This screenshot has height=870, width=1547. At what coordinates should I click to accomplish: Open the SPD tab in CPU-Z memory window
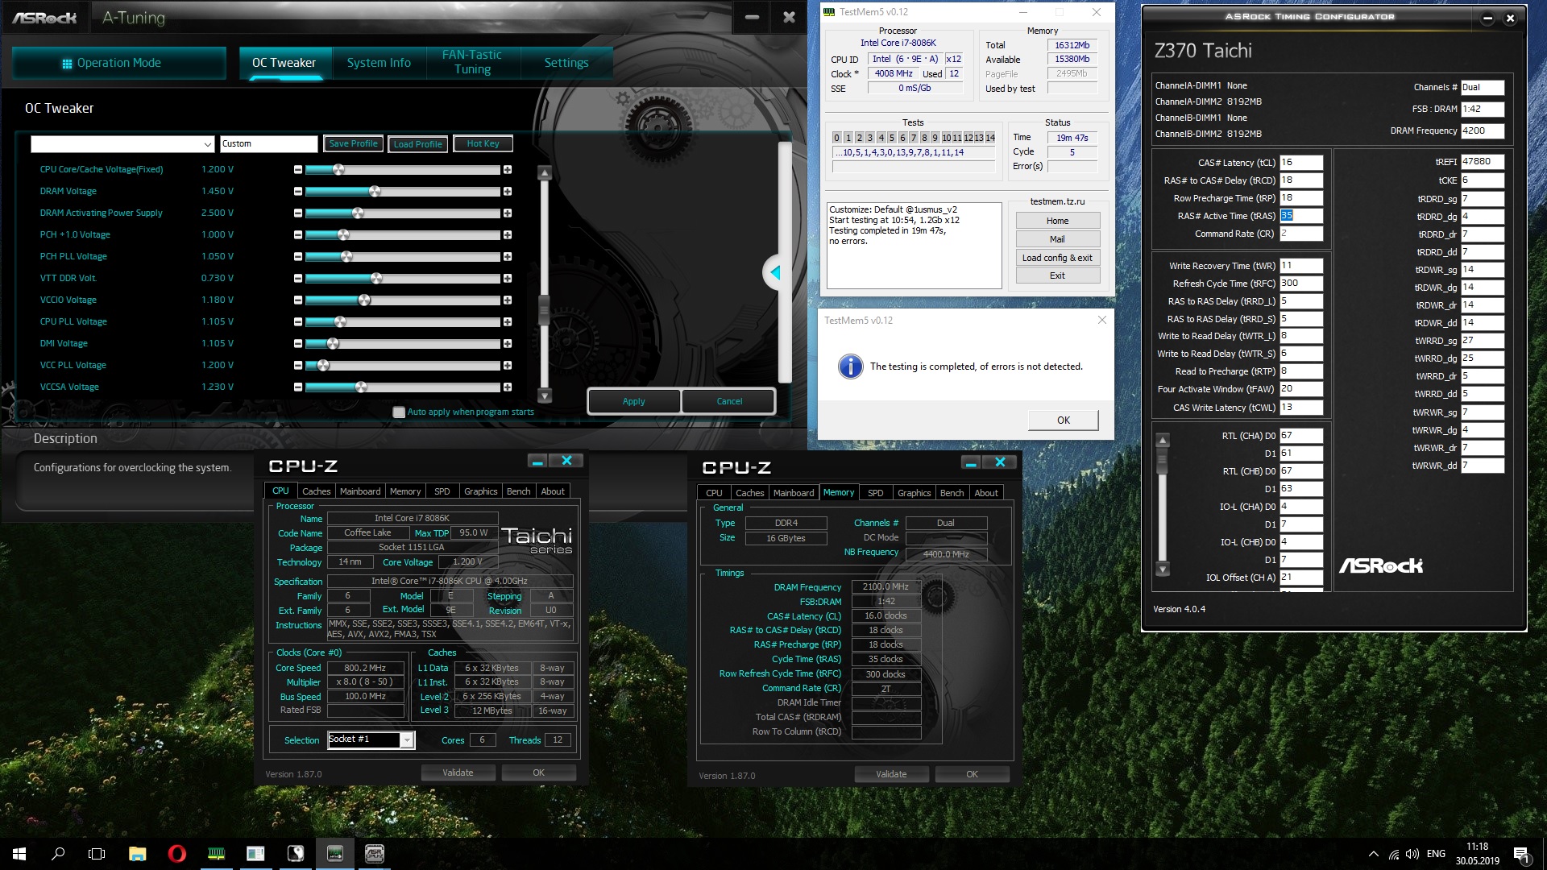pos(875,493)
